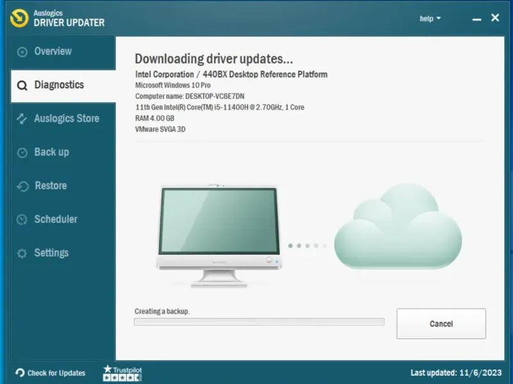Click the Restore circular arrow icon

pyautogui.click(x=22, y=186)
